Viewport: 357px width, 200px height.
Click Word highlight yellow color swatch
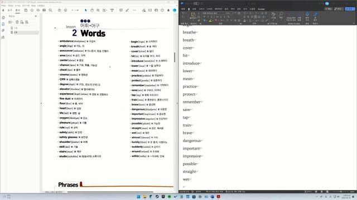pos(210,21)
